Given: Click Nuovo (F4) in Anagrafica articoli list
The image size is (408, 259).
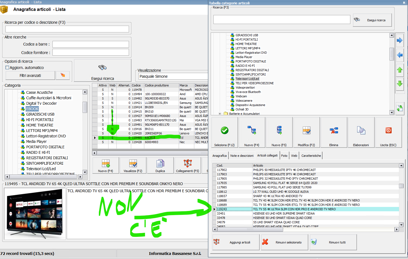Looking at the screenshot, I should [105, 165].
